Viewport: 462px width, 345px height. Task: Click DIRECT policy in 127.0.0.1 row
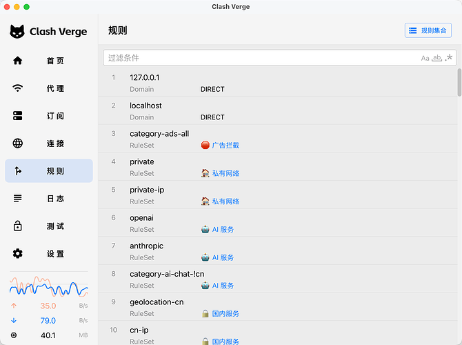click(212, 89)
